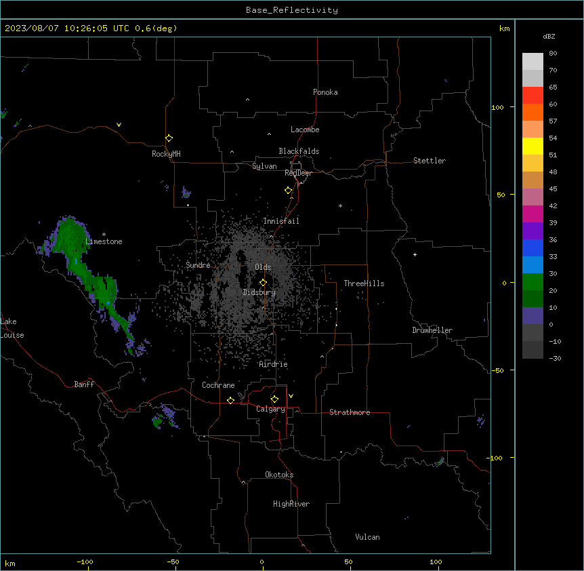Click the RockyMH label
This screenshot has width=584, height=571.
coord(166,154)
